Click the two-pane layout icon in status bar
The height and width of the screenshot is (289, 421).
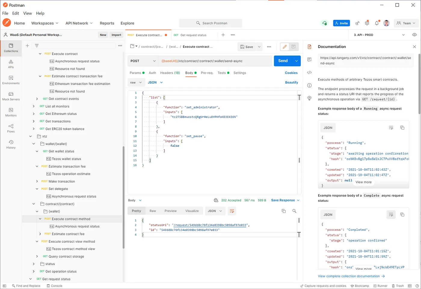point(410,286)
